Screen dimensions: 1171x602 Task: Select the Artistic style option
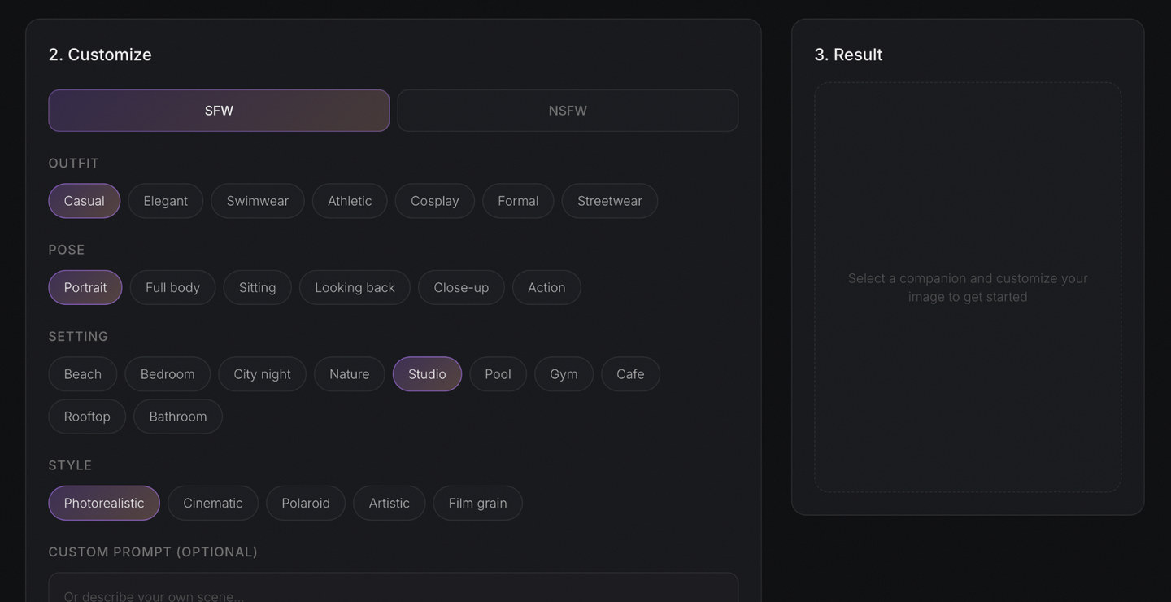(x=390, y=503)
